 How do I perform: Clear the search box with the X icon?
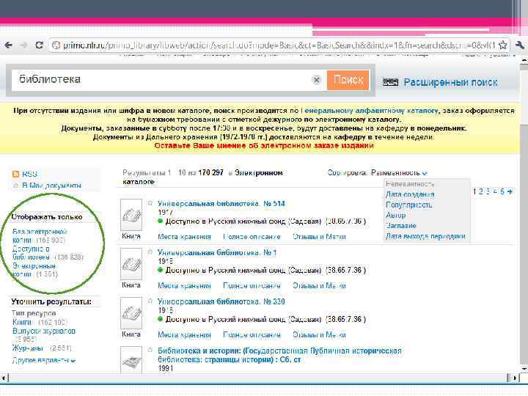(316, 80)
